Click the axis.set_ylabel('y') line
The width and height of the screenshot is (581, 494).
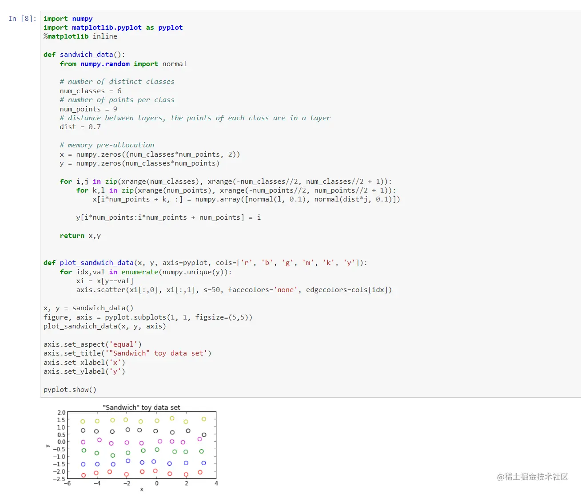click(84, 371)
